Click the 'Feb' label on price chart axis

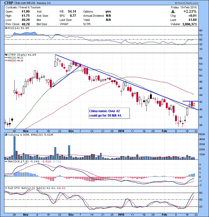click(164, 131)
